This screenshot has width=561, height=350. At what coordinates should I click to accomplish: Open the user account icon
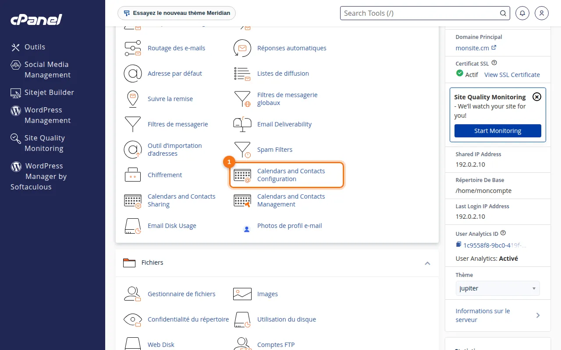click(542, 13)
